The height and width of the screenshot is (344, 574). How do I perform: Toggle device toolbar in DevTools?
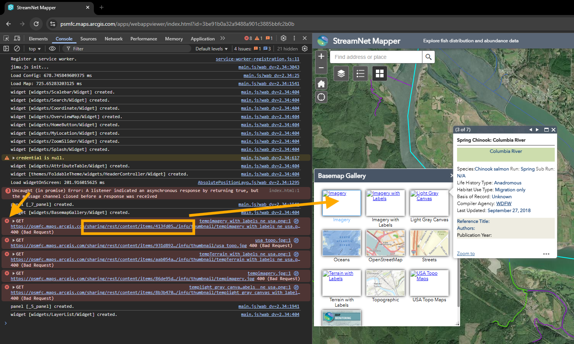[17, 38]
